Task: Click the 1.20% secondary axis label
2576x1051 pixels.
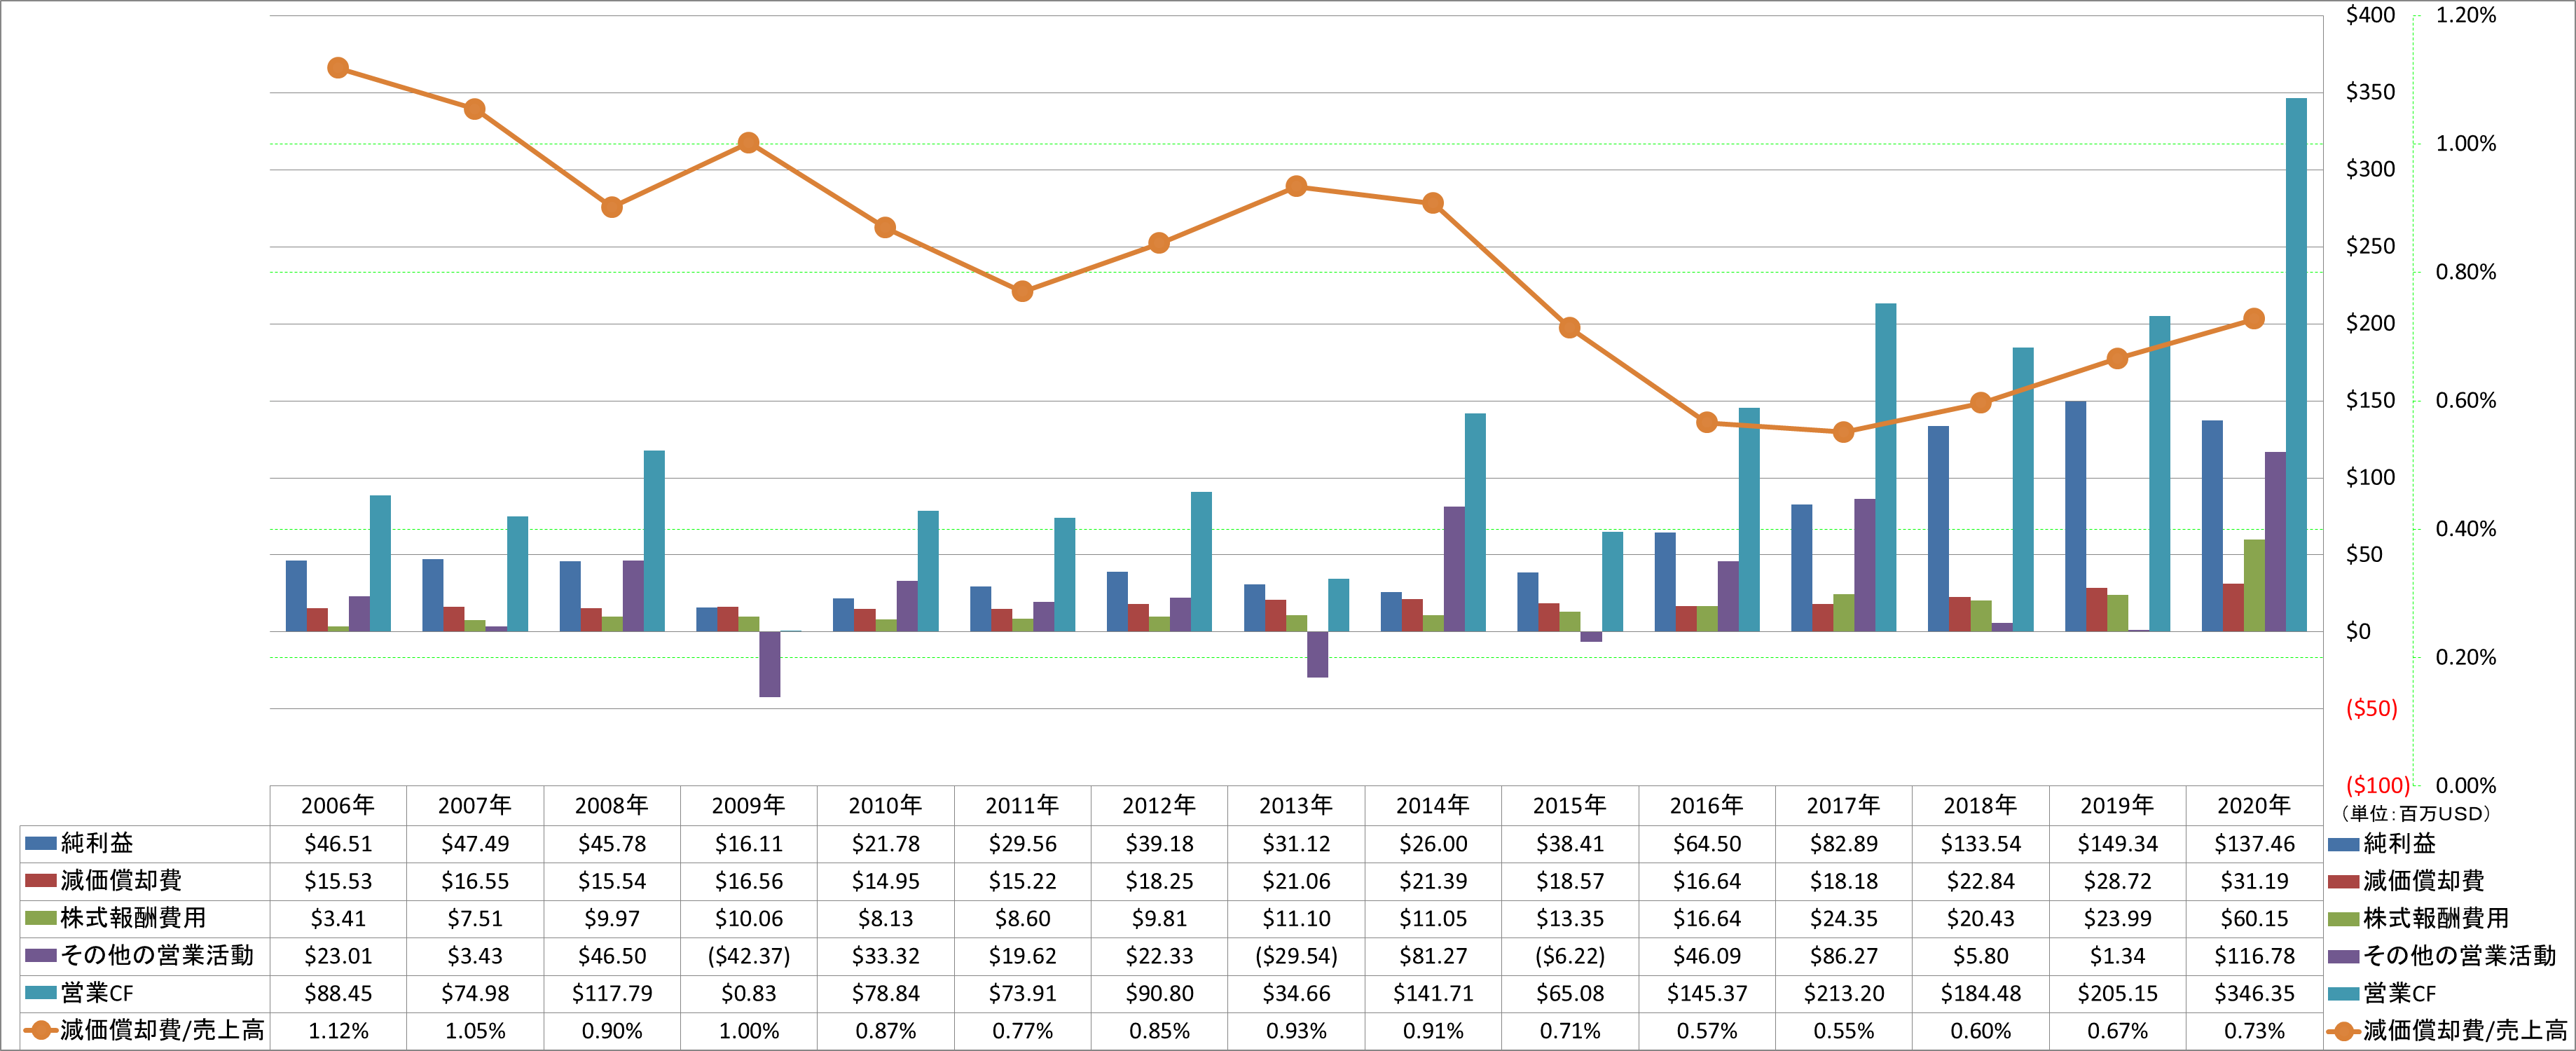Action: [x=2465, y=15]
